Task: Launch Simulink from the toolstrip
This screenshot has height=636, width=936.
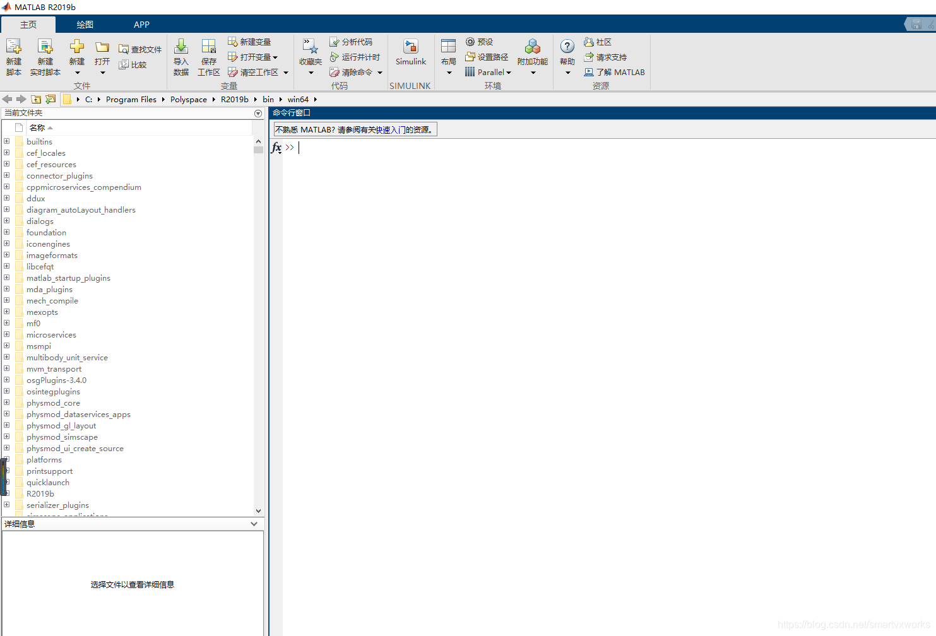Action: pos(411,52)
